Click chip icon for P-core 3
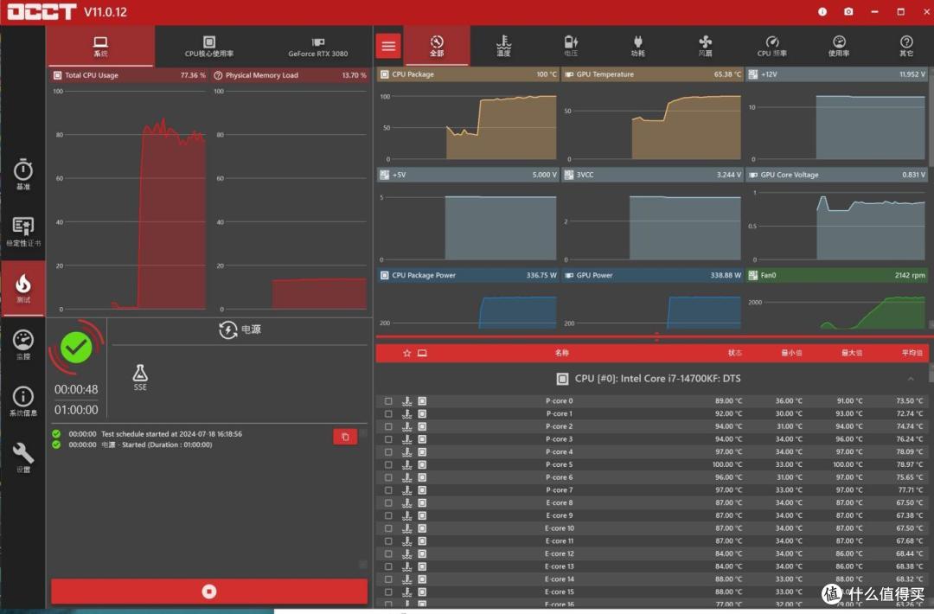 [422, 439]
